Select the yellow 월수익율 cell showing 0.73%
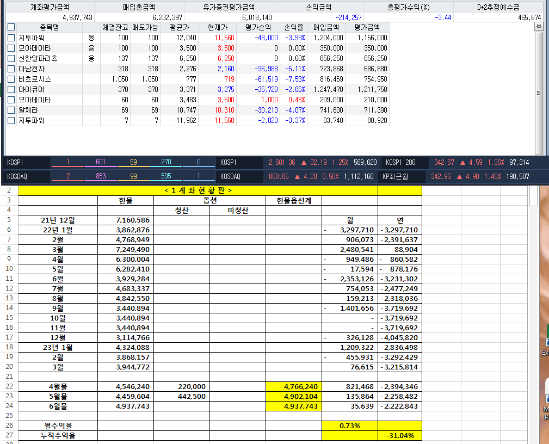This screenshot has width=549, height=444. (349, 425)
